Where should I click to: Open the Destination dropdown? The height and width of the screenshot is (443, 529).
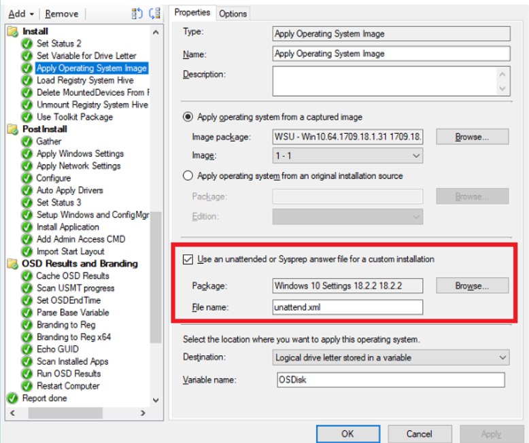coord(391,357)
